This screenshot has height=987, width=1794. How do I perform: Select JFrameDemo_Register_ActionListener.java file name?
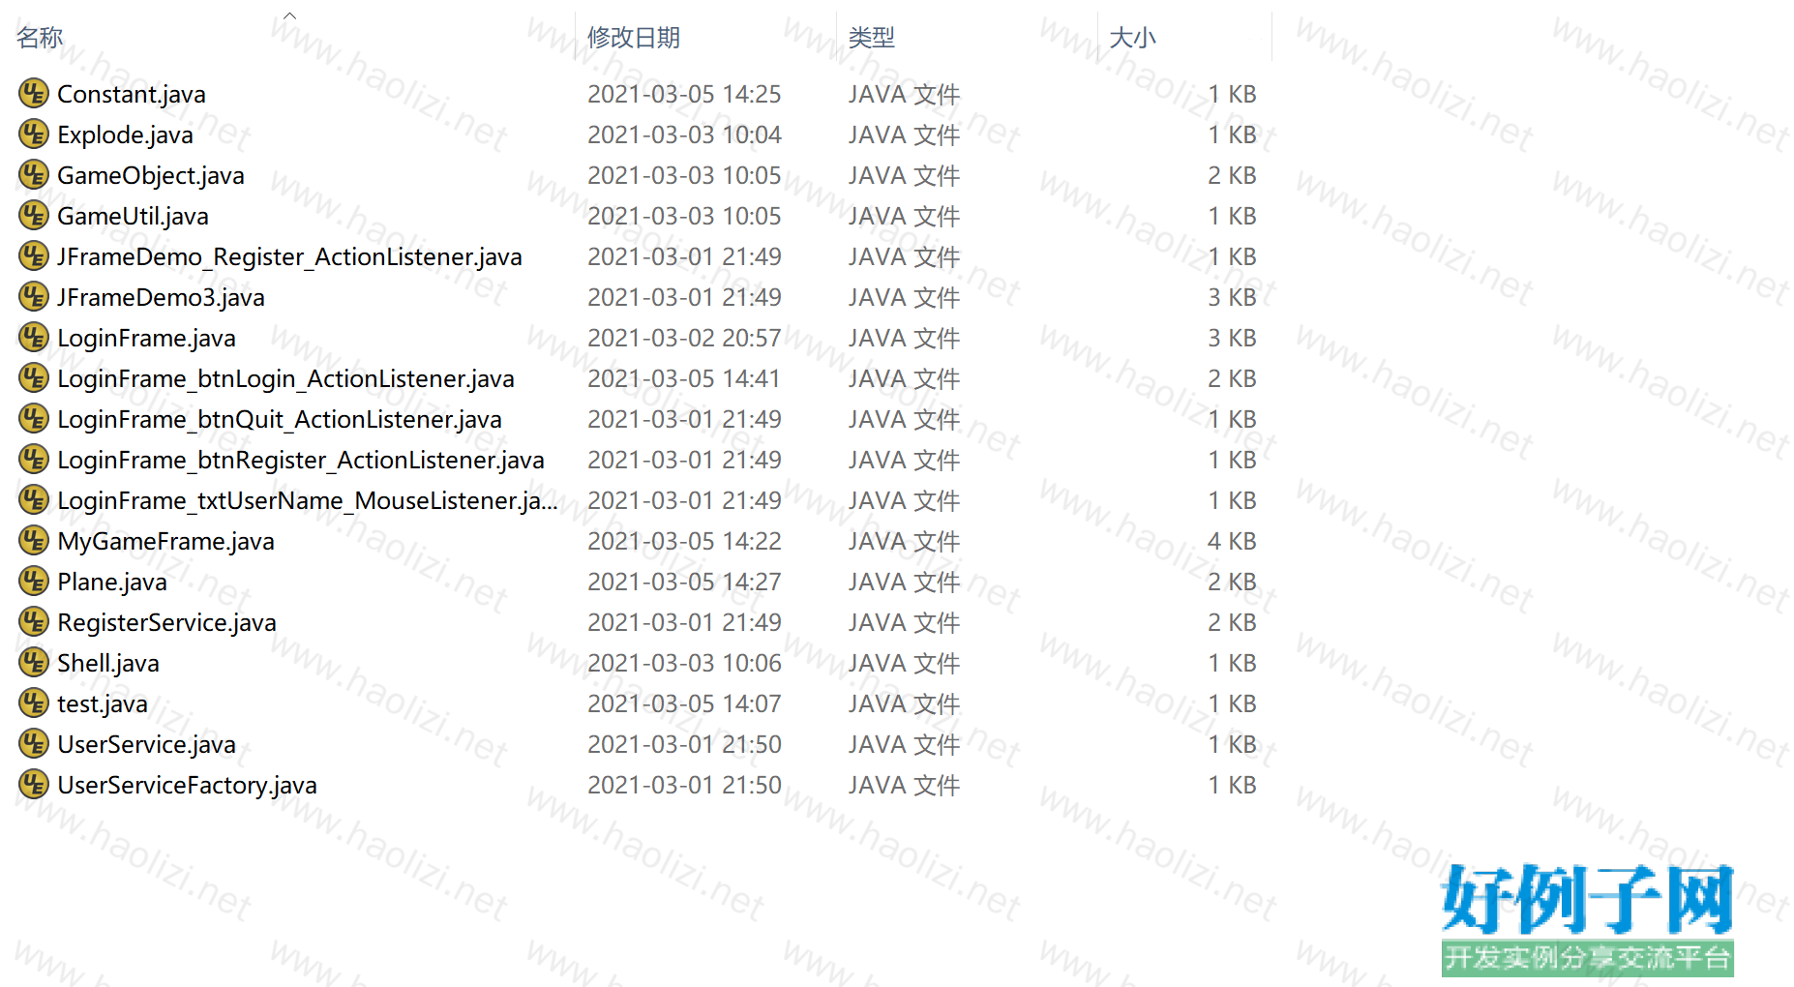pyautogui.click(x=289, y=256)
